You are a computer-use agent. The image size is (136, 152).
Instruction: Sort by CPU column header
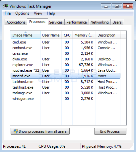tap(67, 35)
